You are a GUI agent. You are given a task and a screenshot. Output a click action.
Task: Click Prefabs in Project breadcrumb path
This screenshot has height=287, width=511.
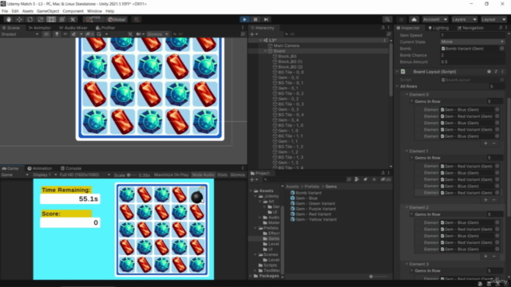[x=312, y=187]
